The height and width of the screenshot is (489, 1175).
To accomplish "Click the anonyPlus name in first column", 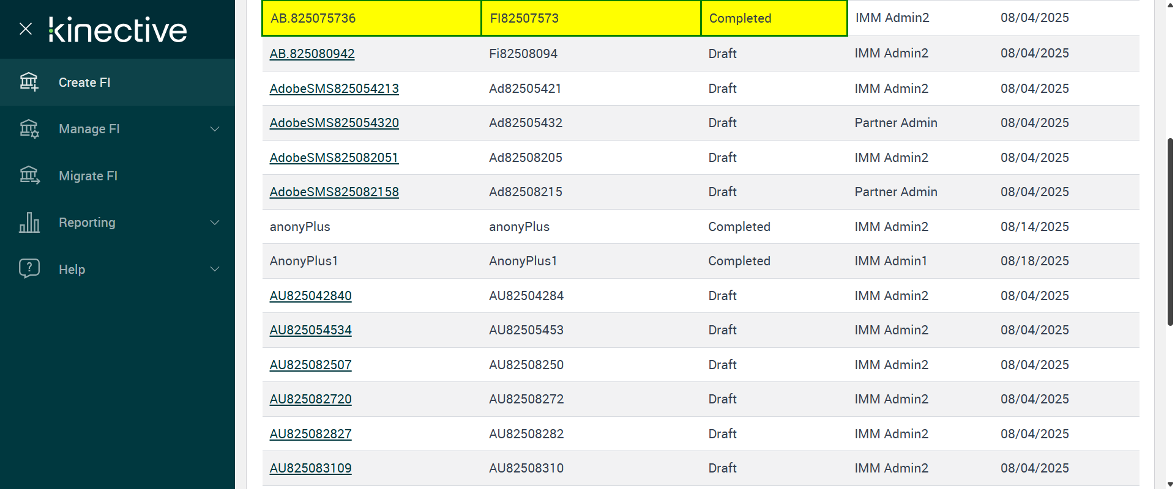I will coord(300,227).
